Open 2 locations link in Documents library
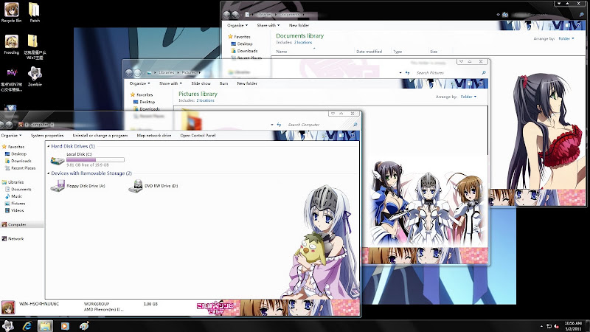The width and height of the screenshot is (590, 332). click(303, 43)
